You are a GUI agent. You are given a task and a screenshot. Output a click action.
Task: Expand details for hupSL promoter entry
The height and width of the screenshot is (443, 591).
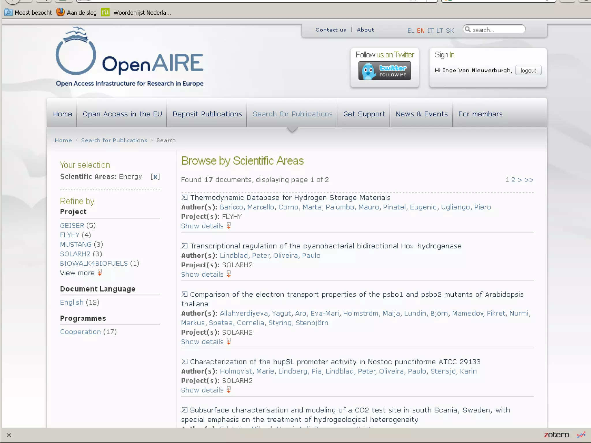206,390
